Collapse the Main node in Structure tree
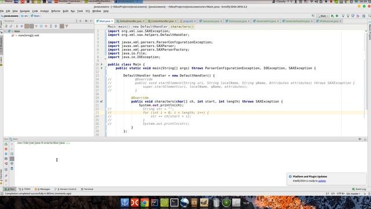371x209 pixels. (5, 31)
